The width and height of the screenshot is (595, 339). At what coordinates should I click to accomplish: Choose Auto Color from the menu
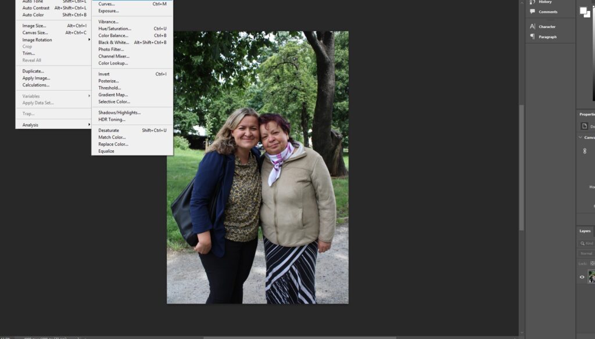(53, 15)
